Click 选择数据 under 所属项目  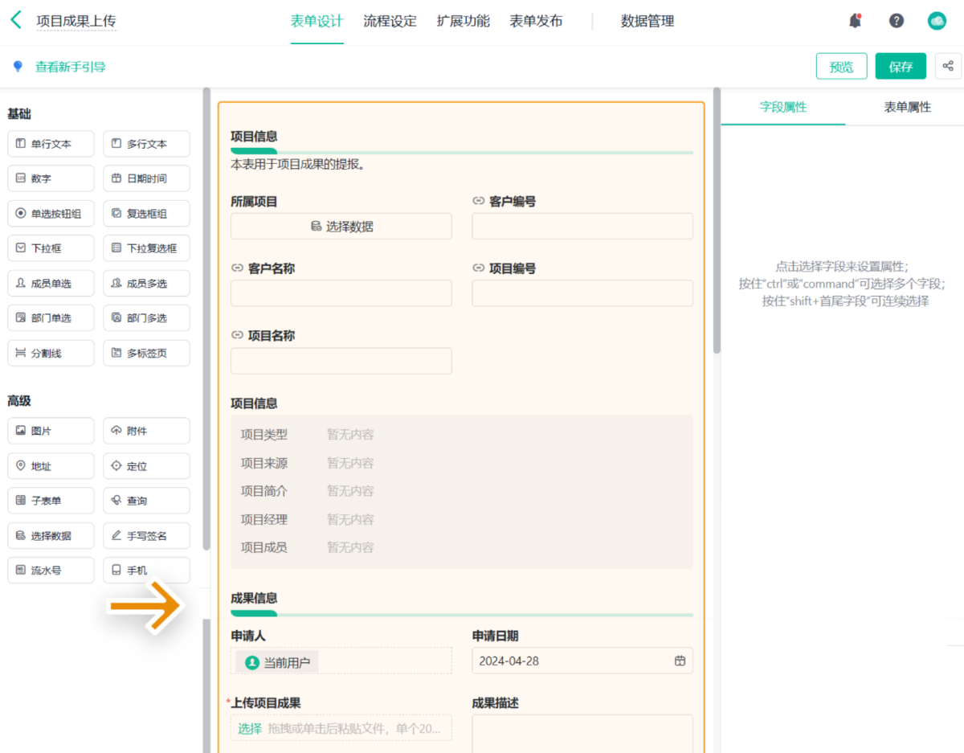click(341, 227)
